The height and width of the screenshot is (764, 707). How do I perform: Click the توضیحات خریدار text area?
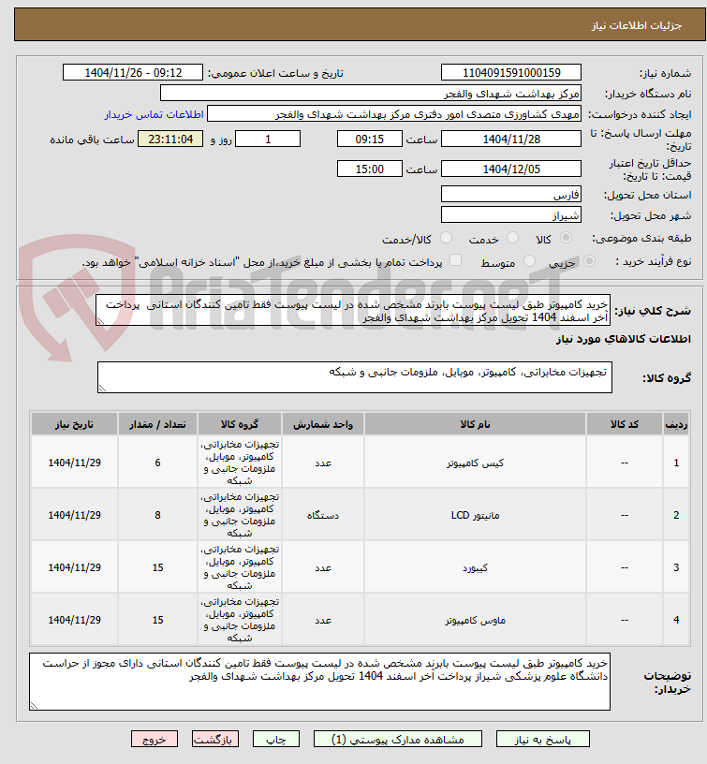point(319,682)
